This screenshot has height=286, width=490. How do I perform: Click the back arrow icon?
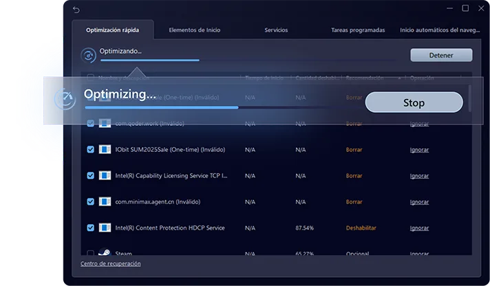click(x=76, y=10)
